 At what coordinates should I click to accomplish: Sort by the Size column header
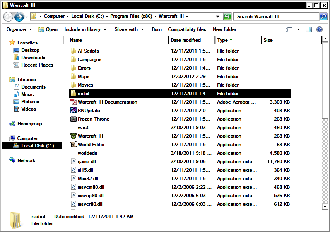click(x=277, y=40)
